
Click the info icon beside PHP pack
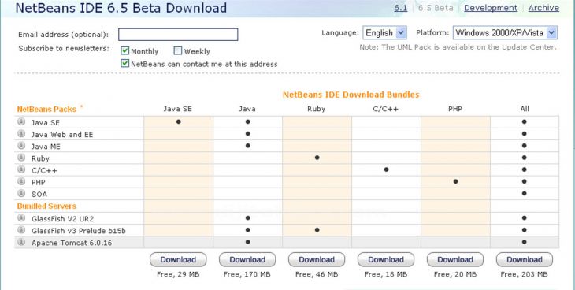tap(21, 181)
